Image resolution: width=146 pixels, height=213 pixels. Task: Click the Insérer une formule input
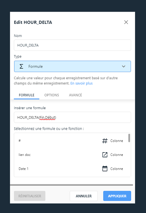(x=73, y=117)
